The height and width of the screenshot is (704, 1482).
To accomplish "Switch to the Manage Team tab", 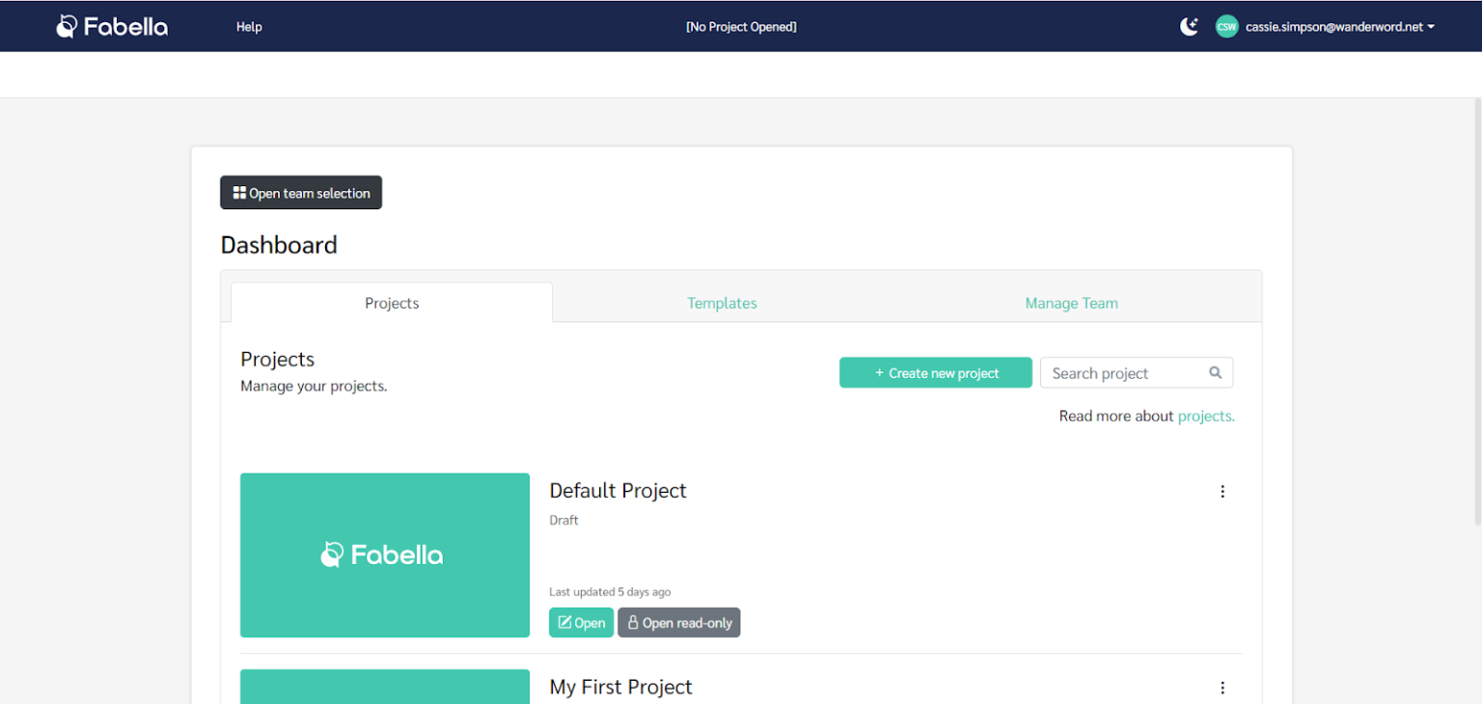I will (x=1071, y=302).
